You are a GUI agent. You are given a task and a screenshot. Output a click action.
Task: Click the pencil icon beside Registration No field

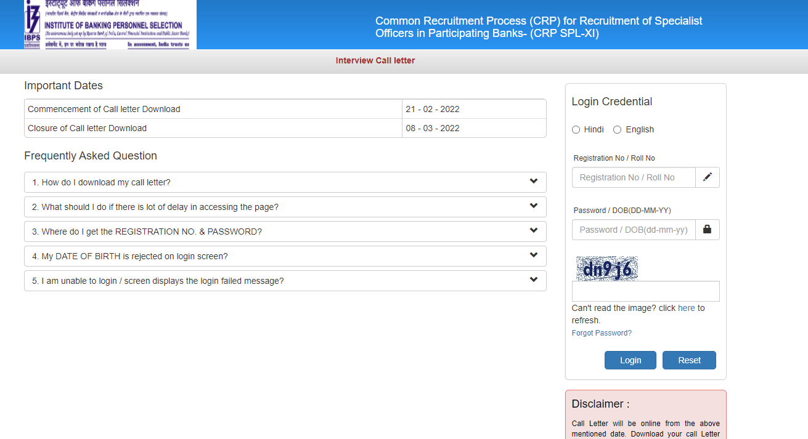pyautogui.click(x=707, y=177)
